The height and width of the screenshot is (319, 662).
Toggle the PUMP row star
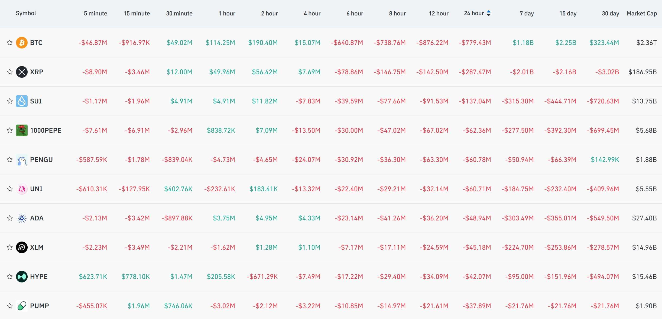[10, 306]
